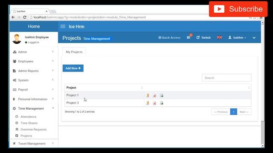The height and width of the screenshot is (153, 273).
Task: Click the edit icon for Project 1
Action: [148, 95]
